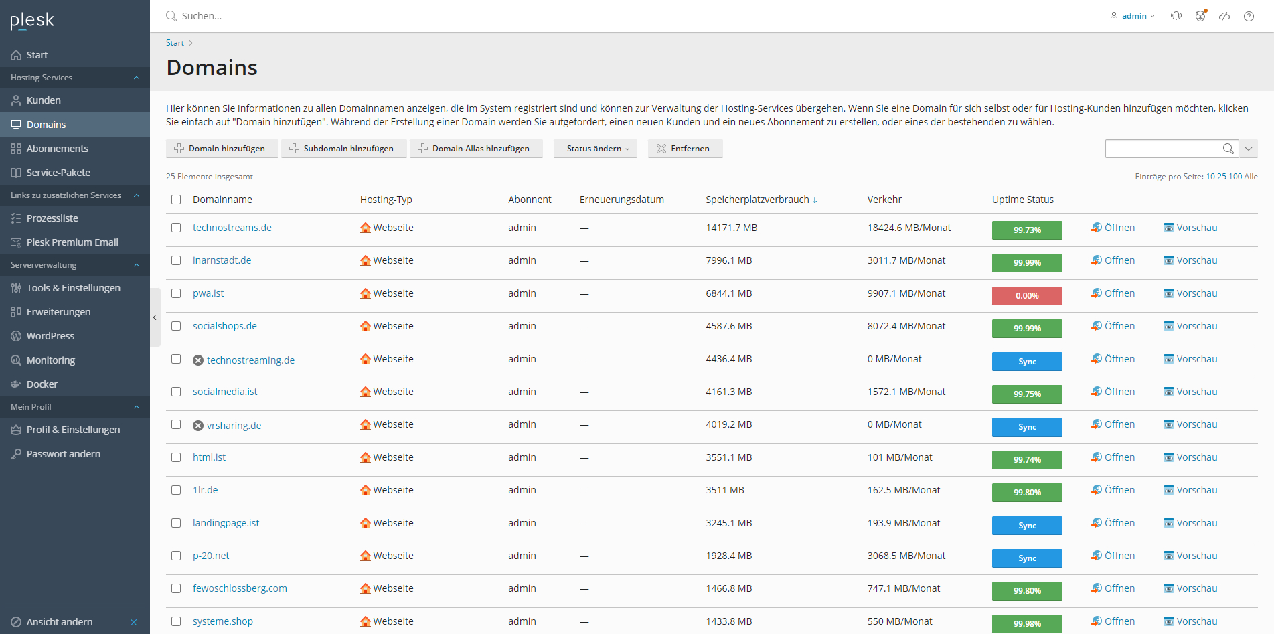Go to Tools & Einstellungen
The image size is (1274, 634).
pyautogui.click(x=73, y=288)
